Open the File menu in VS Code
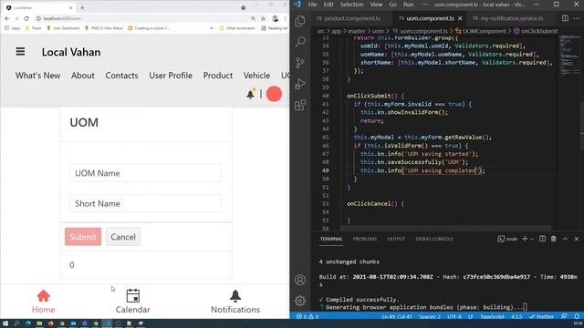Screen dimensions: 584x328 click(312, 5)
